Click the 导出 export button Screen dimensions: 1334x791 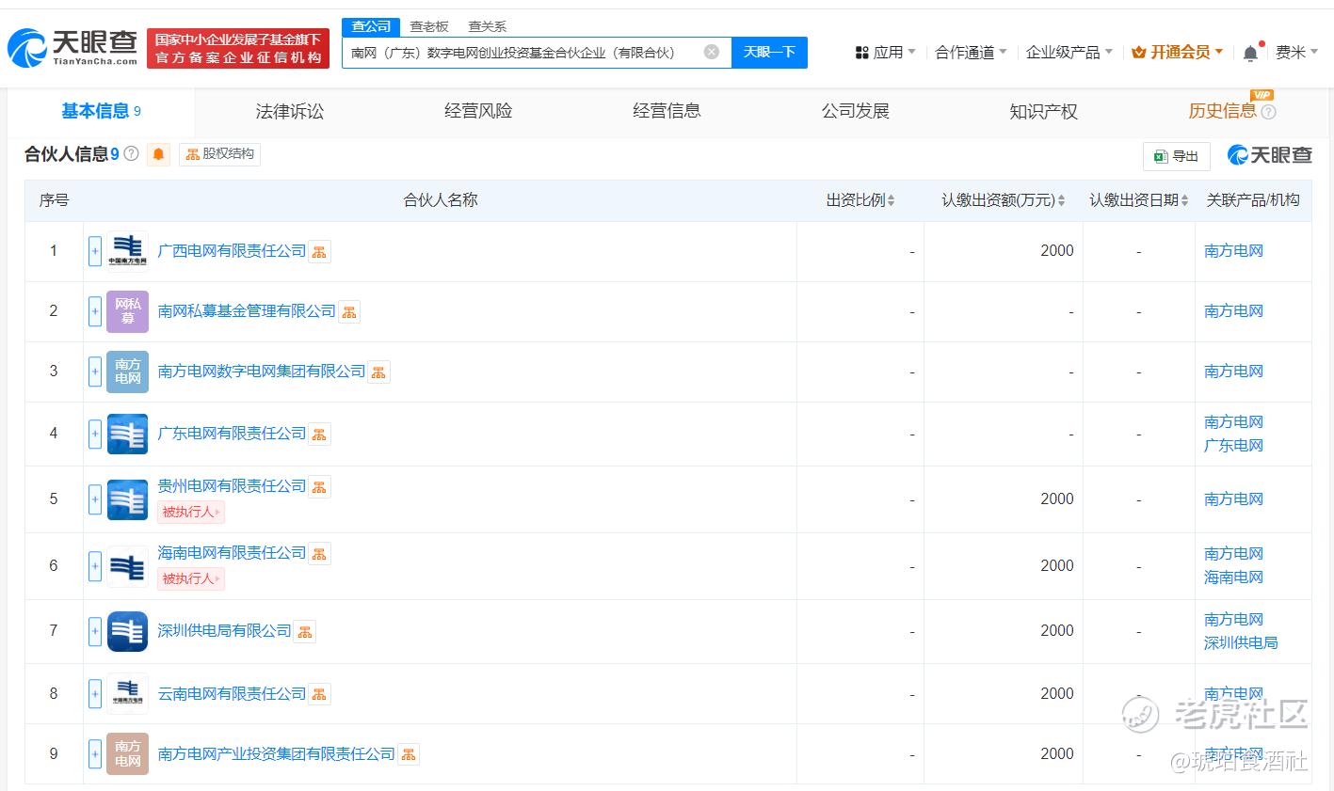coord(1175,156)
